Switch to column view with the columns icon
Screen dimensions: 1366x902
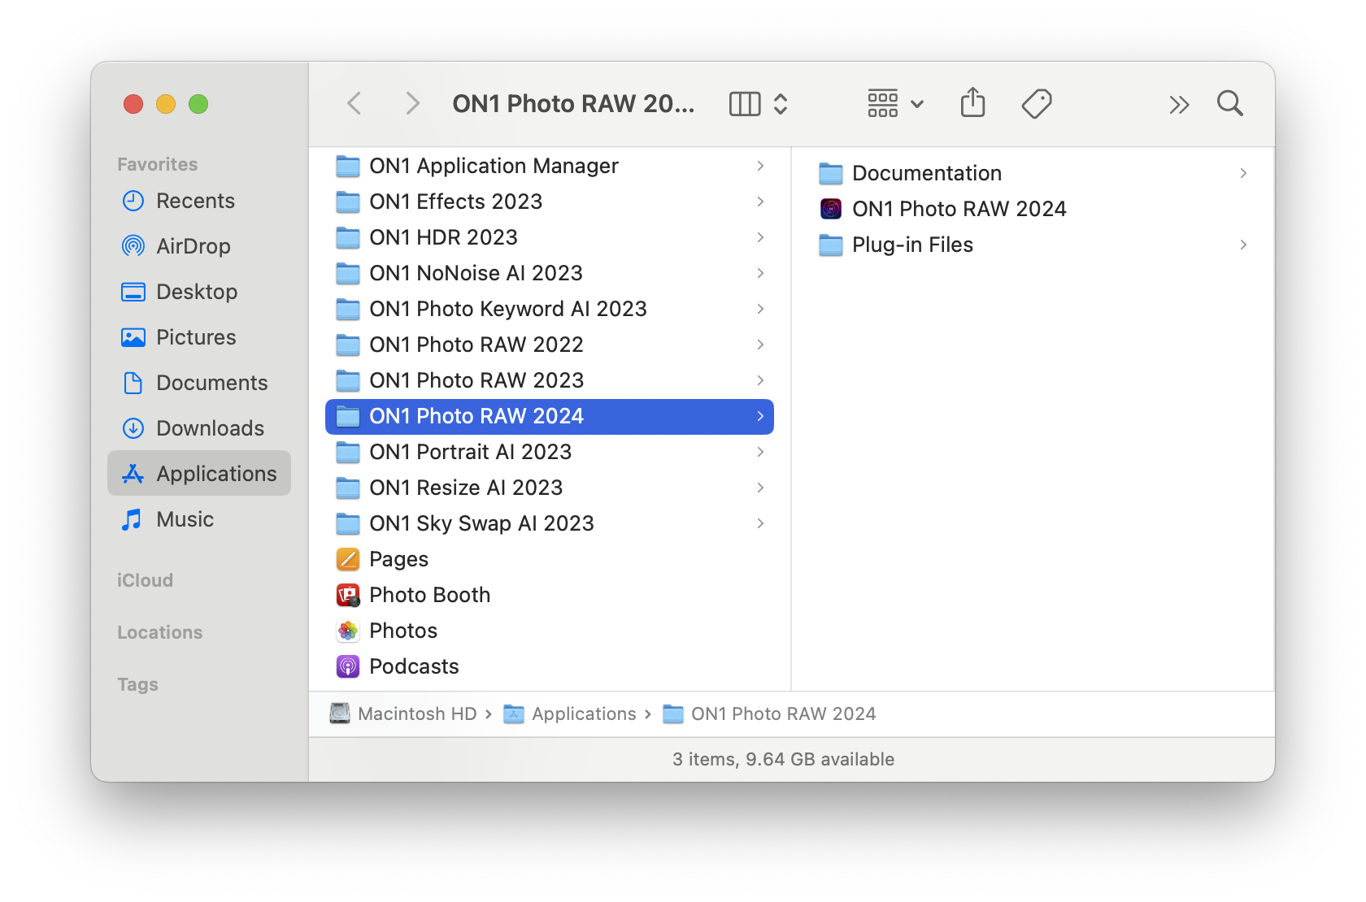coord(745,103)
